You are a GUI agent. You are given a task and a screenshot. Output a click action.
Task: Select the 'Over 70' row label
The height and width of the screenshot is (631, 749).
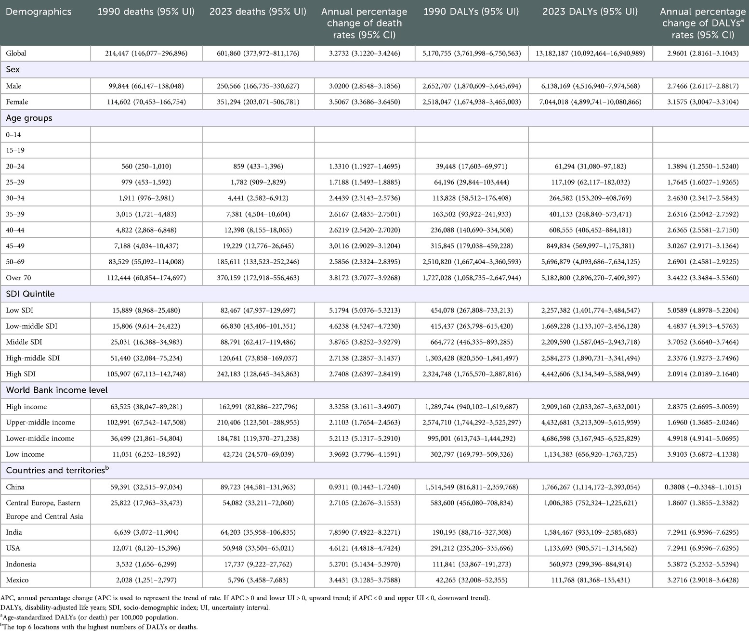18,278
